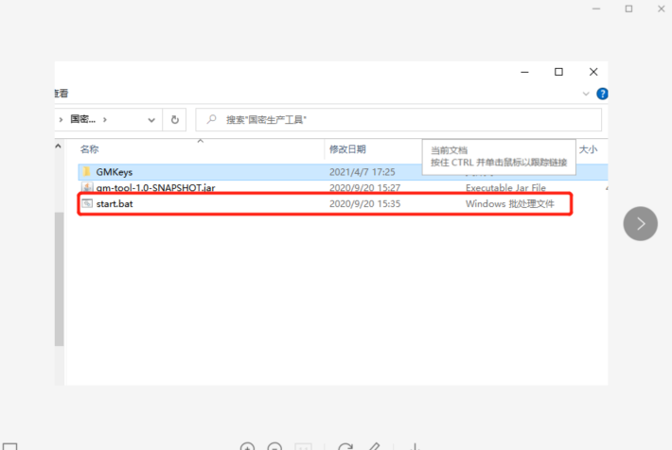Open the 查看 ribbon tab
The image size is (672, 450).
[61, 94]
